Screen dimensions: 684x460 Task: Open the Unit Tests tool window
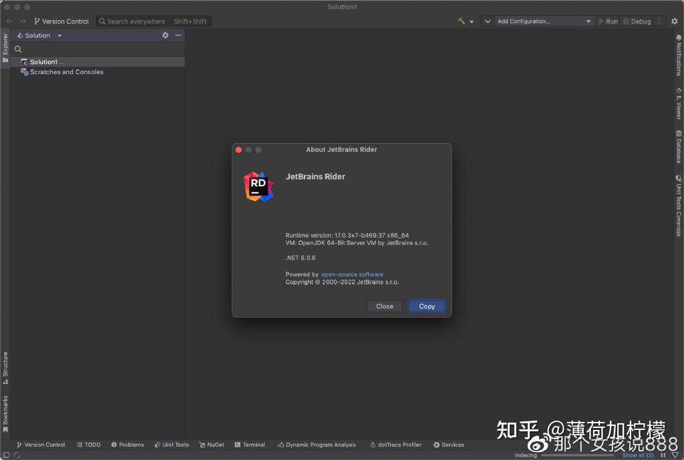tap(172, 445)
